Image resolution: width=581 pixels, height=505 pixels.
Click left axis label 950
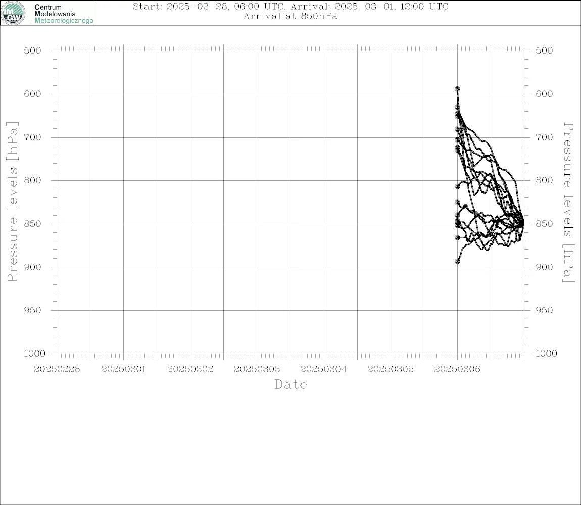click(x=33, y=310)
